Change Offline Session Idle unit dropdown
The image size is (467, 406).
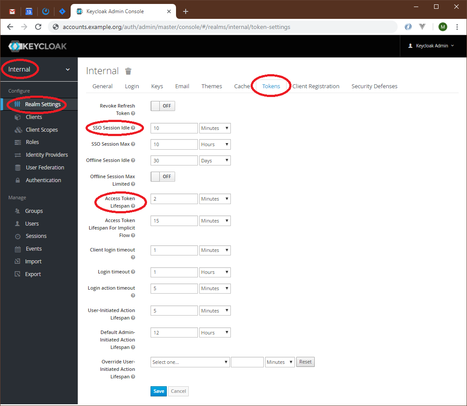point(215,161)
